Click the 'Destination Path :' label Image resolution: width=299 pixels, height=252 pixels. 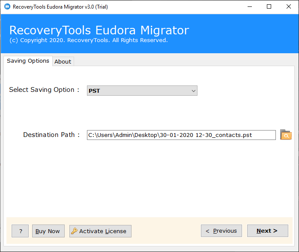[51, 135]
